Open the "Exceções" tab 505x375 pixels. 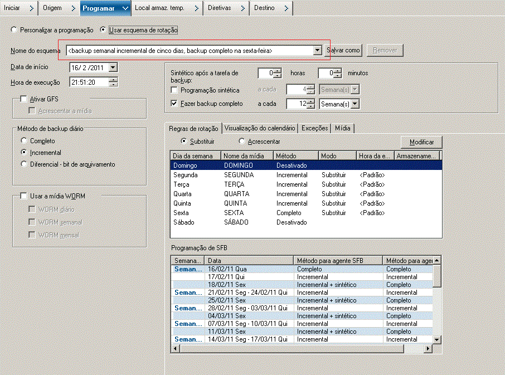(314, 128)
